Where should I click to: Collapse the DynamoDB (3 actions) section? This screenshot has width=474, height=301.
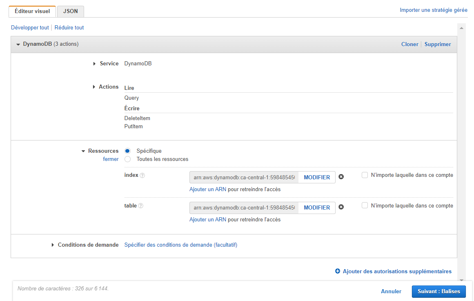tap(18, 45)
